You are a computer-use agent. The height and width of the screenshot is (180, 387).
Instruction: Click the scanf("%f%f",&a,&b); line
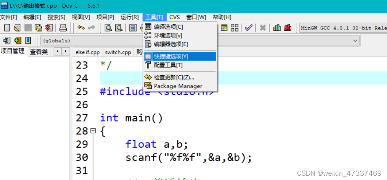tap(189, 158)
